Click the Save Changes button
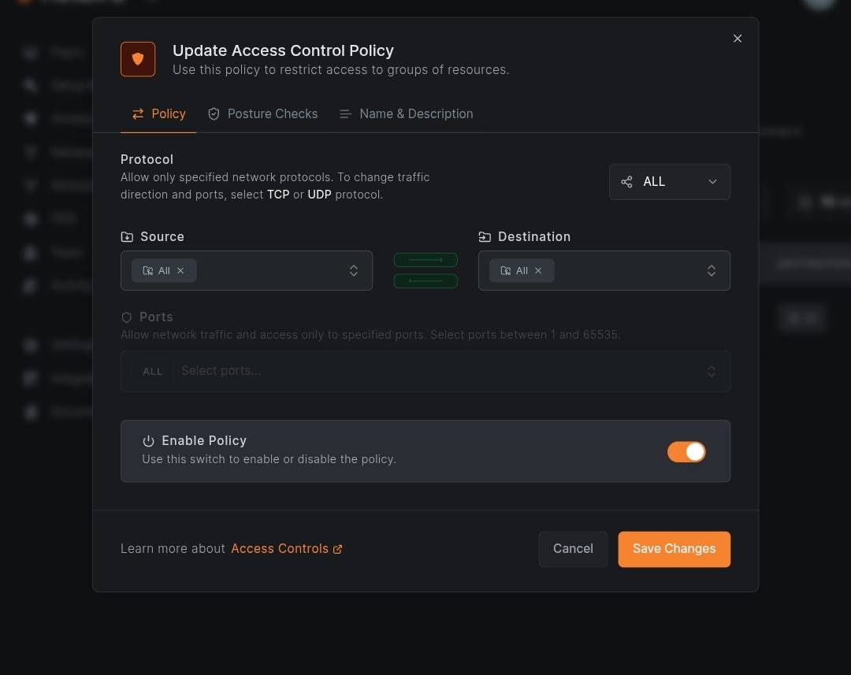Image resolution: width=851 pixels, height=675 pixels. (x=674, y=549)
